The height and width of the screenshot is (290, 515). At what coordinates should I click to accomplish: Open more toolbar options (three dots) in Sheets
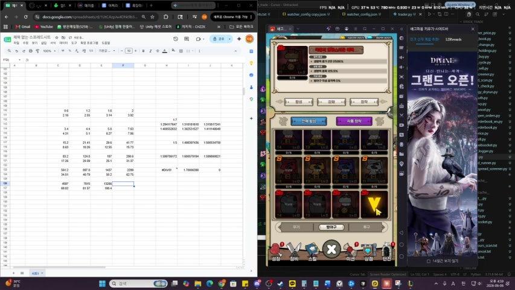coord(199,51)
